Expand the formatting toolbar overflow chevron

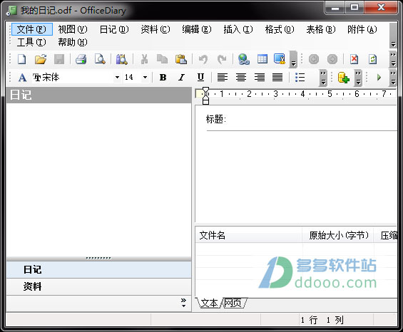click(323, 78)
